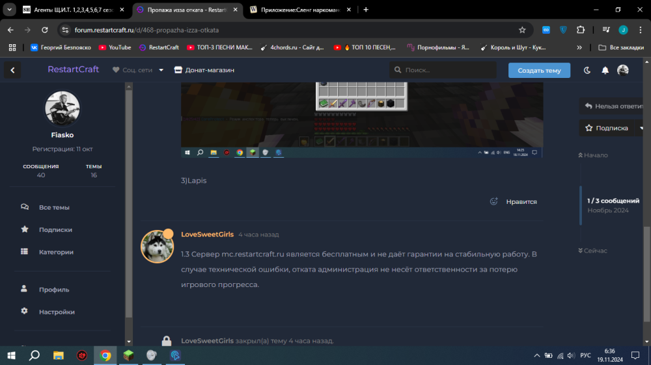Open 4chords.ru bookmark
Image resolution: width=651 pixels, height=365 pixels.
pos(292,47)
